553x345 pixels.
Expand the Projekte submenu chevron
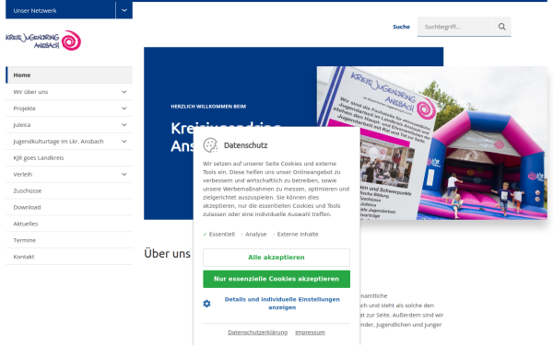pos(124,109)
